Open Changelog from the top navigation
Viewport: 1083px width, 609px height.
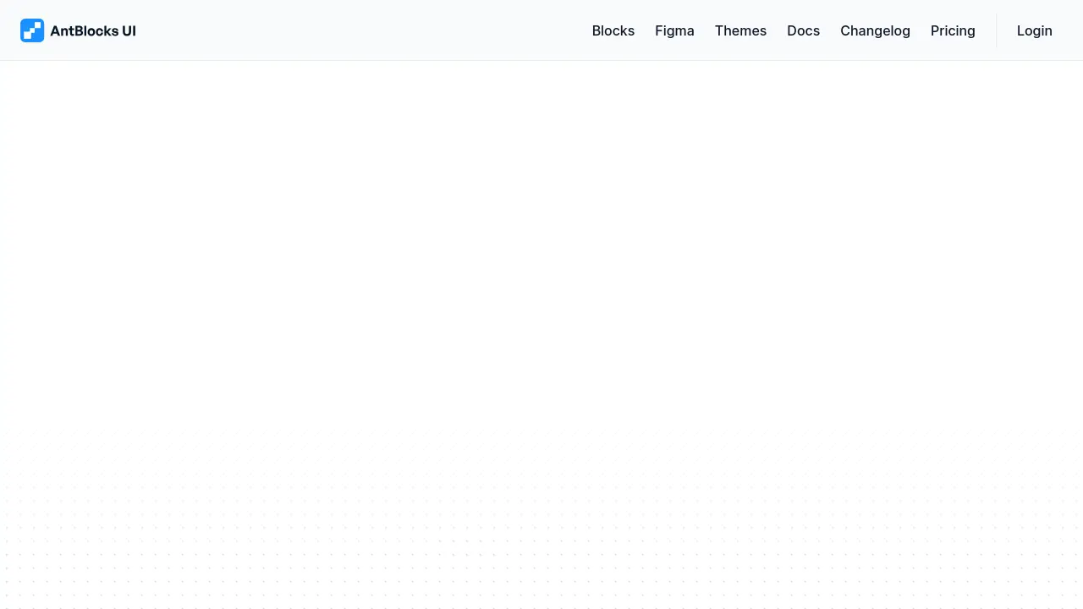(x=875, y=30)
